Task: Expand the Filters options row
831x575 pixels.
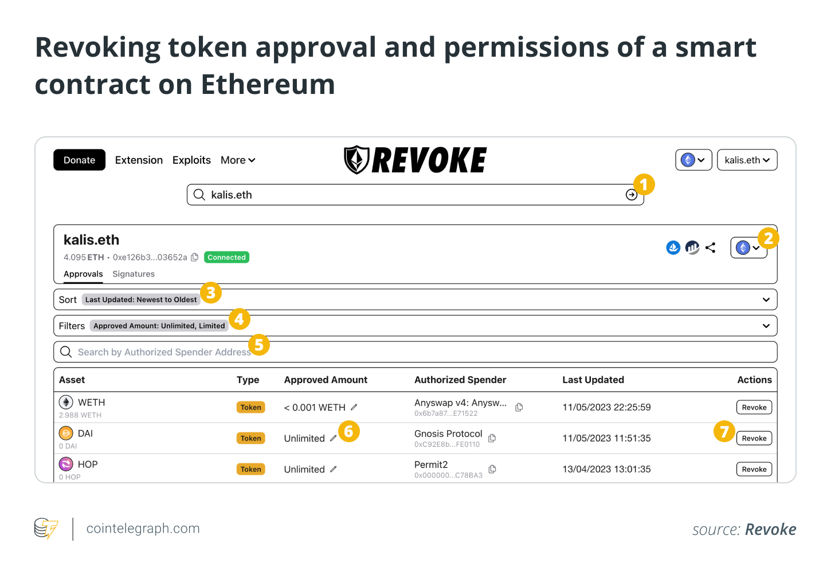Action: tap(766, 326)
